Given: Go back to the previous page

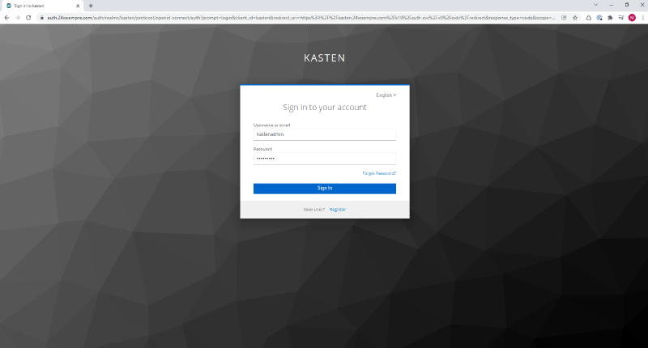Looking at the screenshot, I should coord(6,18).
